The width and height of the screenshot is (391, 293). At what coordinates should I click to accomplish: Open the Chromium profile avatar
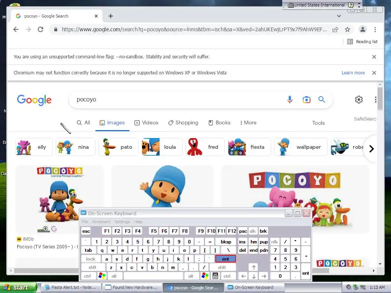363,29
